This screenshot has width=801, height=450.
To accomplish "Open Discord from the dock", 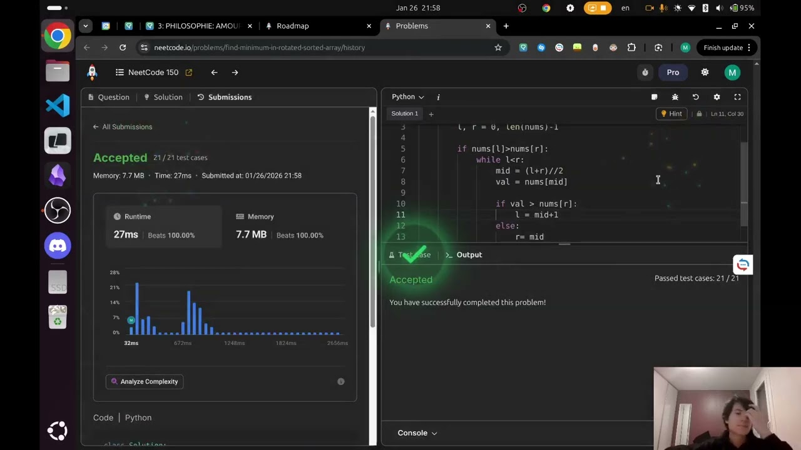I will (x=58, y=246).
